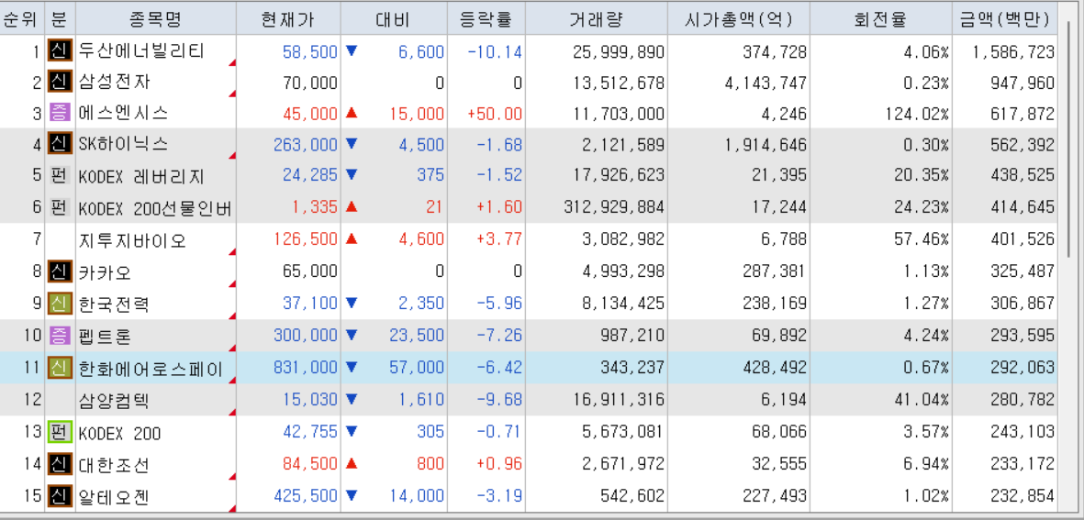This screenshot has height=520, width=1084.
Task: Select stock name 두산에너빌리티
Action: pyautogui.click(x=141, y=51)
